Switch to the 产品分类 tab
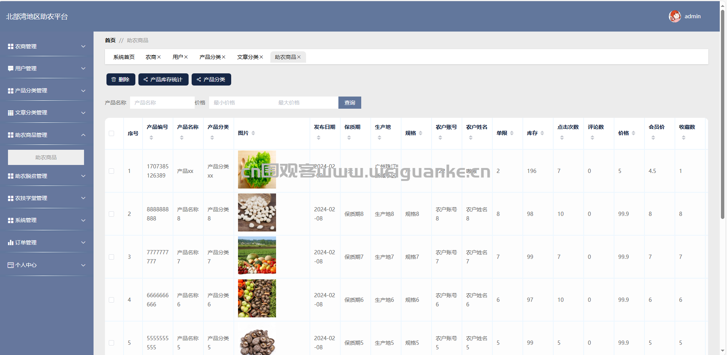The image size is (727, 355). tap(210, 57)
